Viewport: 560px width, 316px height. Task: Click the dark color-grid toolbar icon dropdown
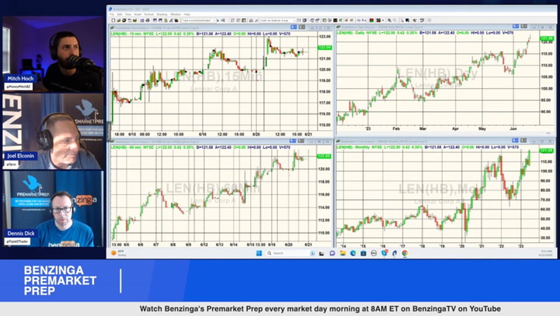[x=383, y=20]
